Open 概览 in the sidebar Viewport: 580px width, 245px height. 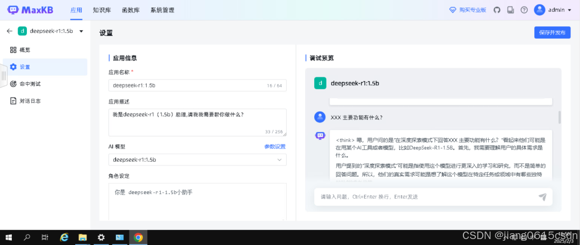[x=45, y=50]
